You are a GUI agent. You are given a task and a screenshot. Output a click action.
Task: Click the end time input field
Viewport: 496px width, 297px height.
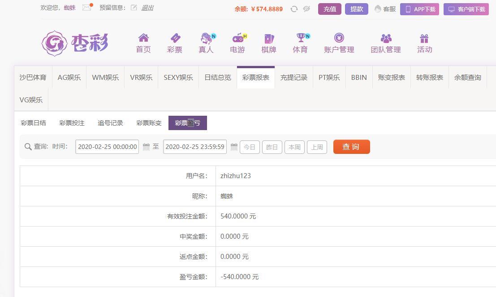pyautogui.click(x=195, y=147)
